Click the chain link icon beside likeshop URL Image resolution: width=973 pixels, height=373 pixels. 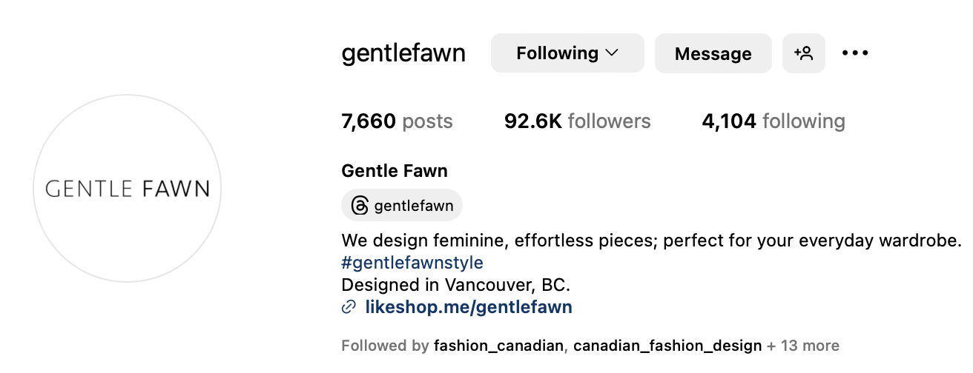[x=349, y=307]
